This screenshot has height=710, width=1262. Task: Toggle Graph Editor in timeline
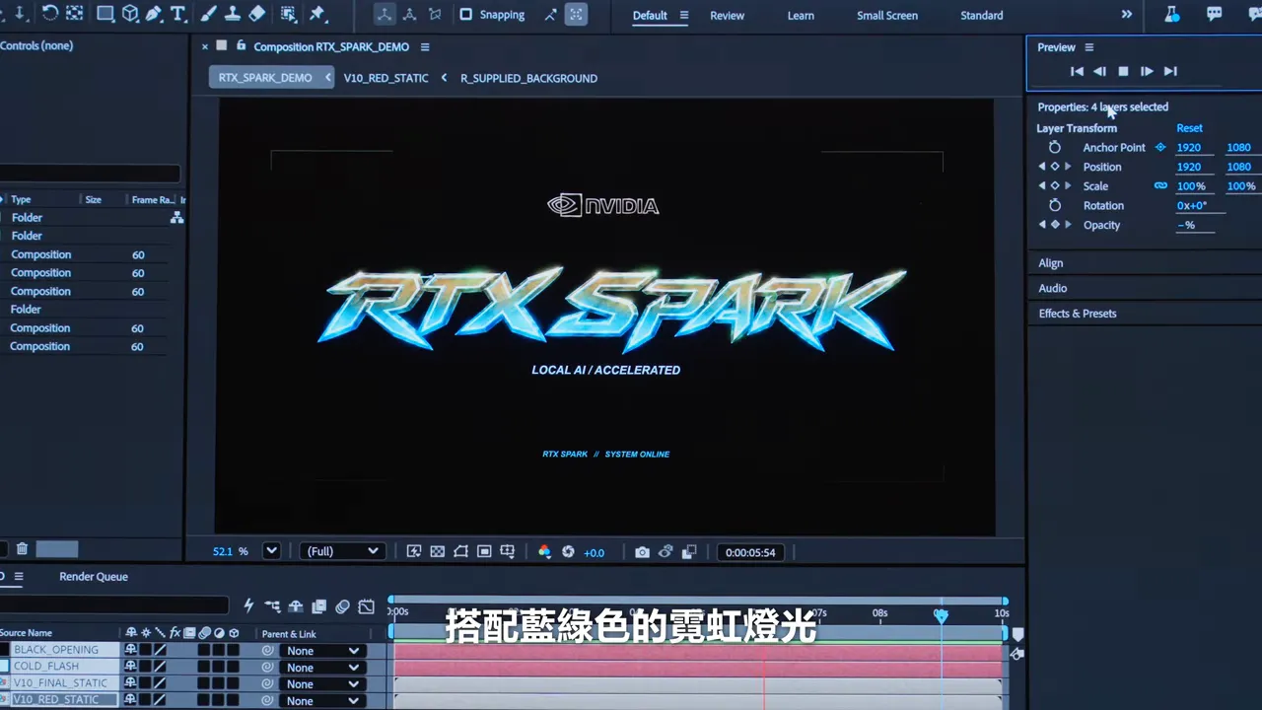[366, 606]
